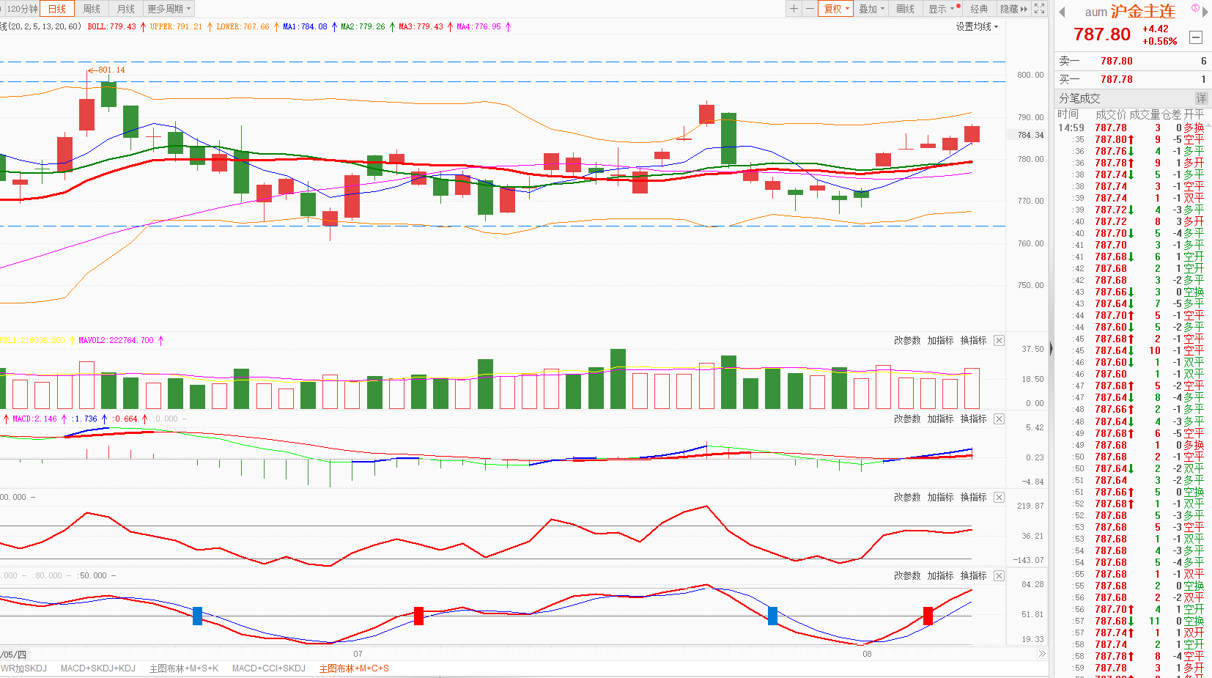This screenshot has width=1212, height=678.
Task: Click the 卖一 price 787.80
Action: [x=1116, y=61]
